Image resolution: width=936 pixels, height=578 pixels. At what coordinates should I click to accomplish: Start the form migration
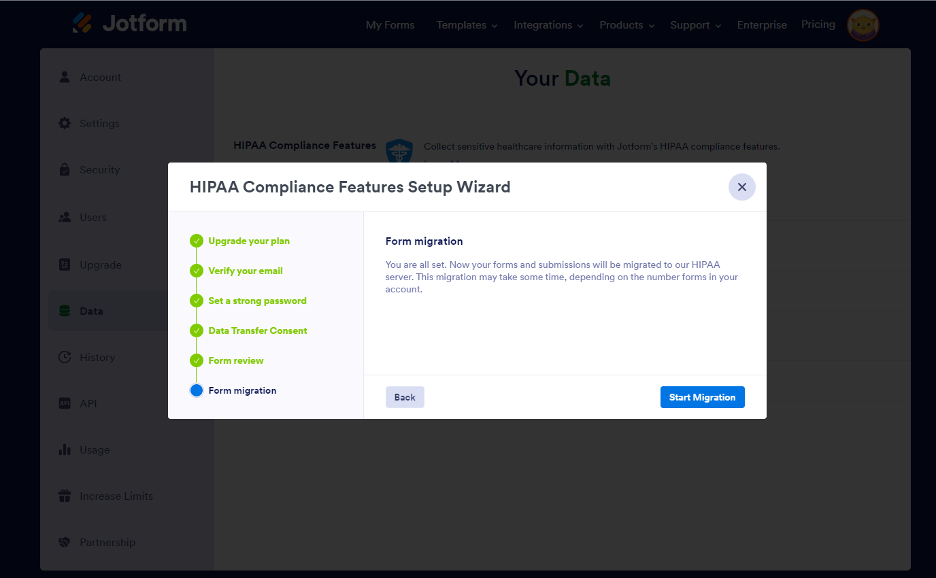point(702,397)
